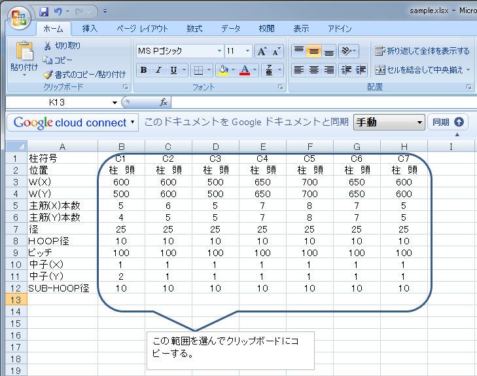The height and width of the screenshot is (376, 477).
Task: Increase font size with the grow-font icon
Action: [x=261, y=51]
